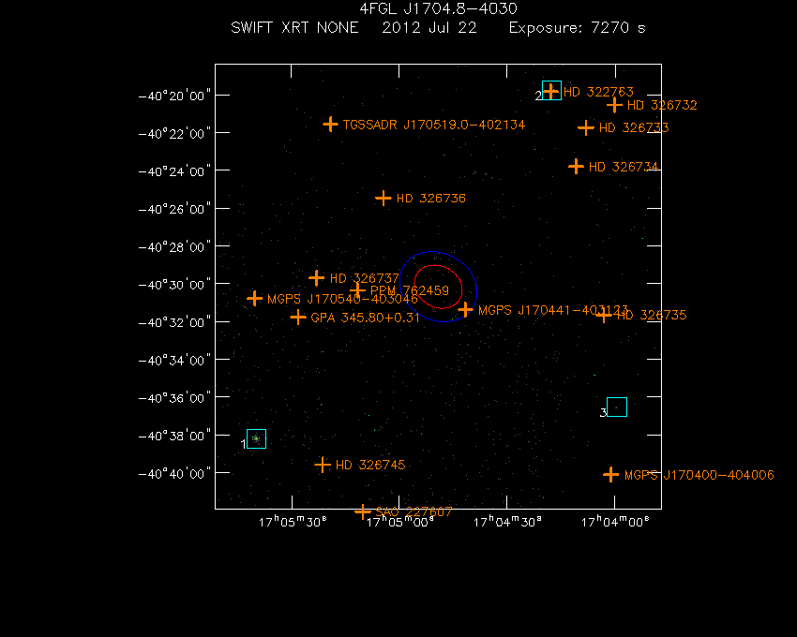
Task: Select the date text 2012 Jul 22
Action: [x=429, y=27]
